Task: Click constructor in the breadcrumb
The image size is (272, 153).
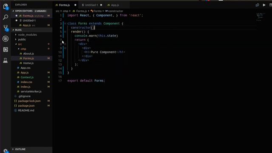Action: coord(116,11)
